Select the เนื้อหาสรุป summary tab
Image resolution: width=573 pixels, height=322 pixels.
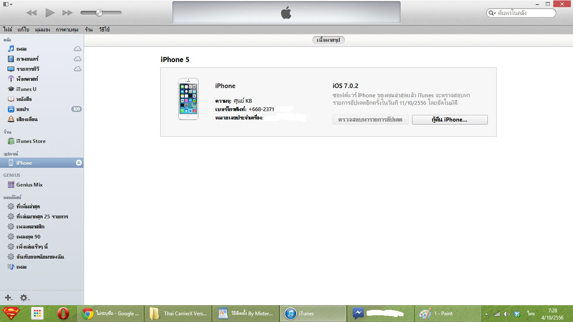click(328, 40)
